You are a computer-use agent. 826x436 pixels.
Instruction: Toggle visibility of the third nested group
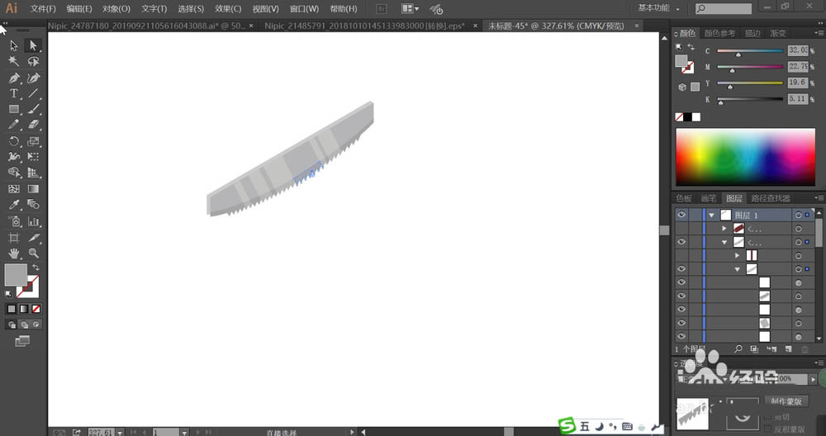click(681, 268)
